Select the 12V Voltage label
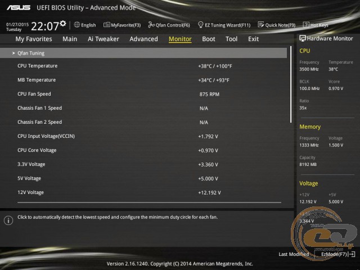360x270 pixels. [x=30, y=192]
